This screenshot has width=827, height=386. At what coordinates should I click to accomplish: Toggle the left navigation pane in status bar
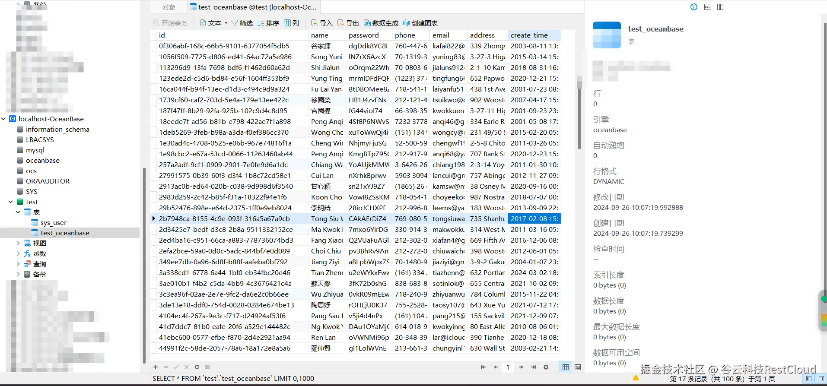click(809, 379)
